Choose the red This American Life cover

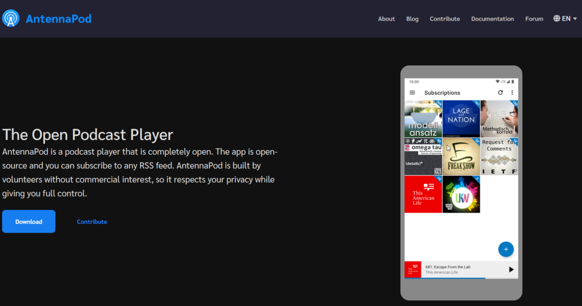coord(423,194)
